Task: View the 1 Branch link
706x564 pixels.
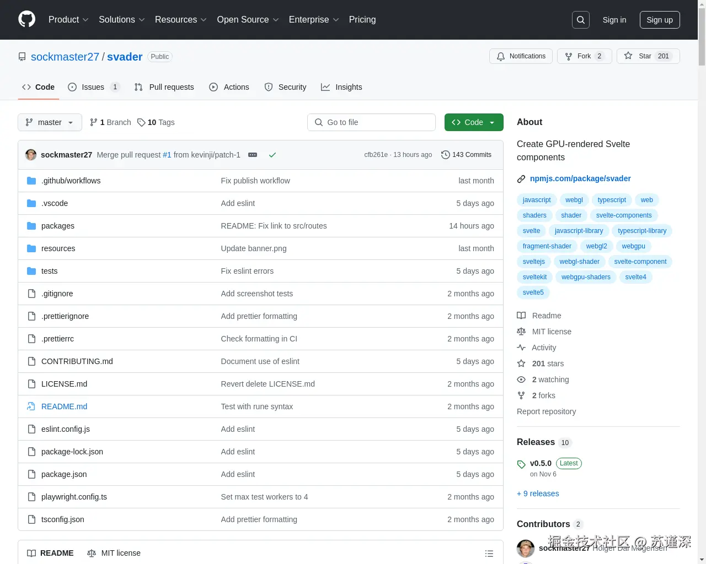Action: pos(110,122)
